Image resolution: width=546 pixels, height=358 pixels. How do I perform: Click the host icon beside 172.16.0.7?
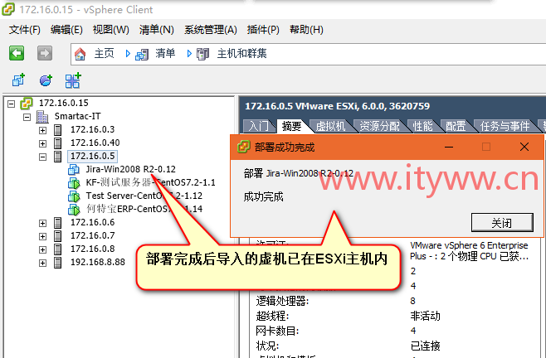pos(58,236)
